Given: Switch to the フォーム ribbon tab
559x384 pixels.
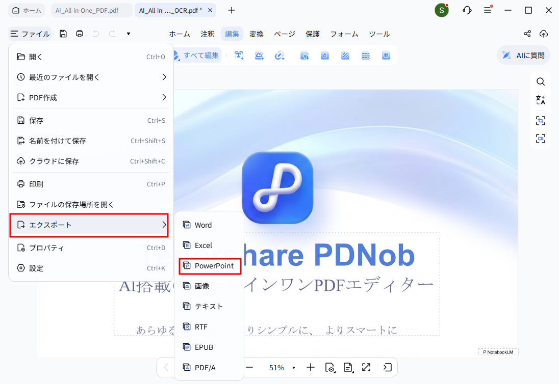Looking at the screenshot, I should pos(344,34).
